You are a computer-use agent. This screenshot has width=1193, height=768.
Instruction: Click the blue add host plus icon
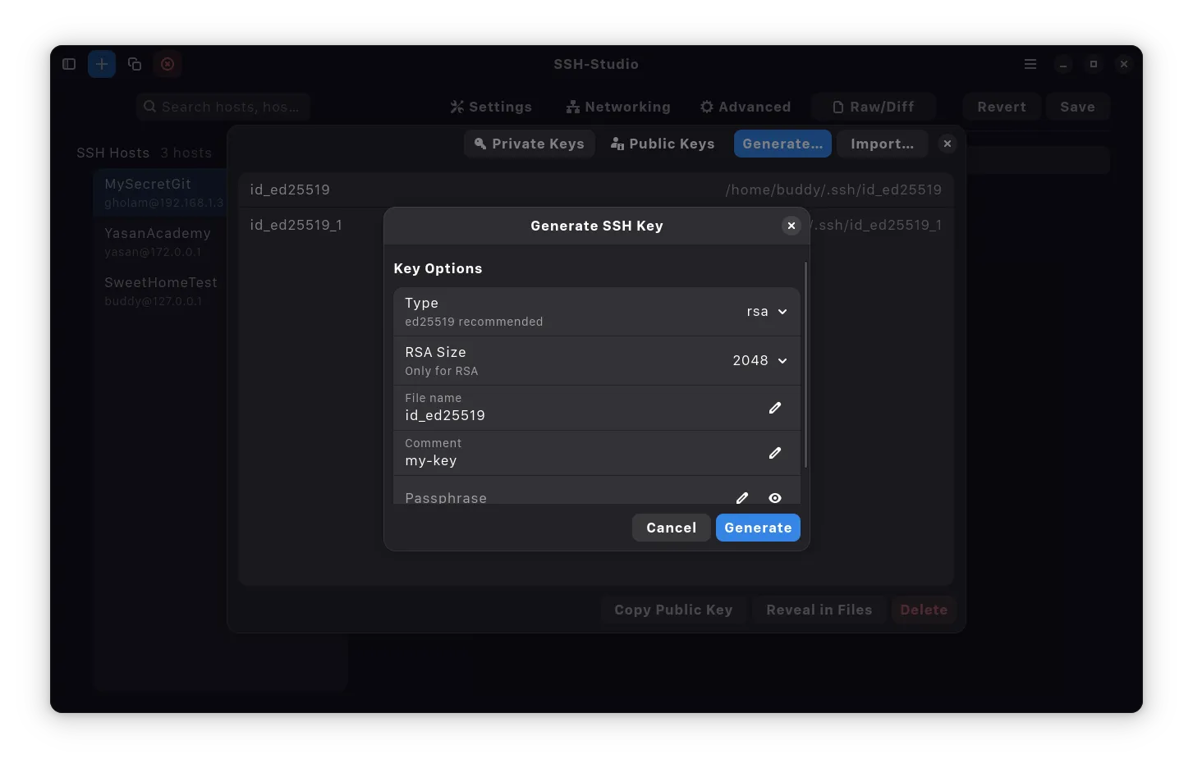102,64
